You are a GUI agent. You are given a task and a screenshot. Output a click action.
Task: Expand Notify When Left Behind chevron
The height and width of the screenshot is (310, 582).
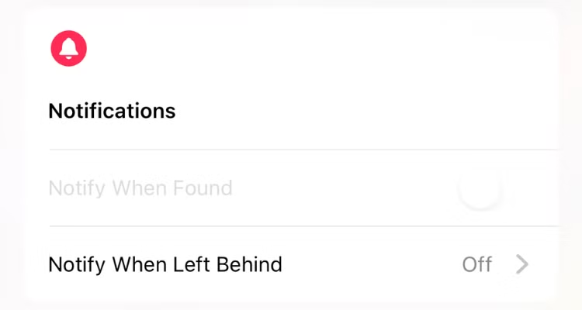click(x=522, y=265)
